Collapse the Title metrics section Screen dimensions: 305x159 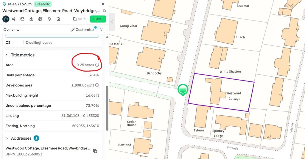(x=7, y=55)
